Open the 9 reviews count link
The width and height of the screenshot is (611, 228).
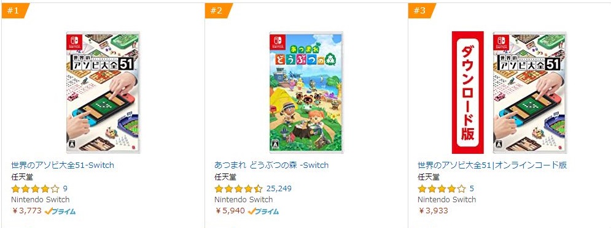[x=65, y=189]
